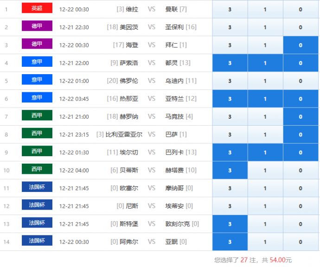The height and width of the screenshot is (267, 320).
Task: Click home team 维拉
Action: (132, 9)
